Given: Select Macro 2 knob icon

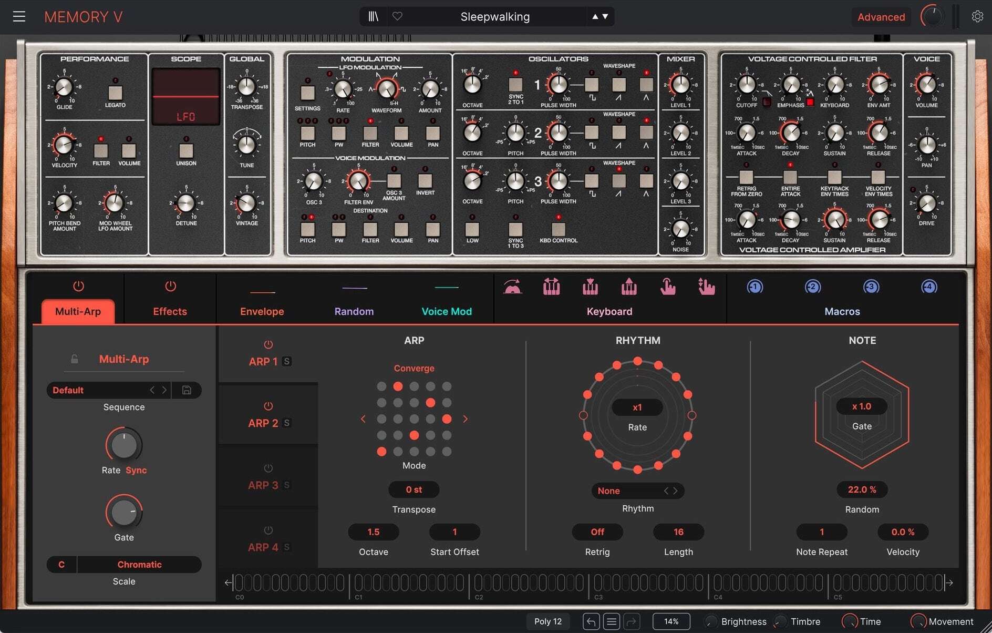Looking at the screenshot, I should [813, 287].
